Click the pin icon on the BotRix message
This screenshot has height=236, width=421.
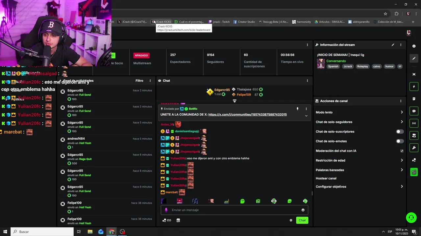tap(297, 109)
